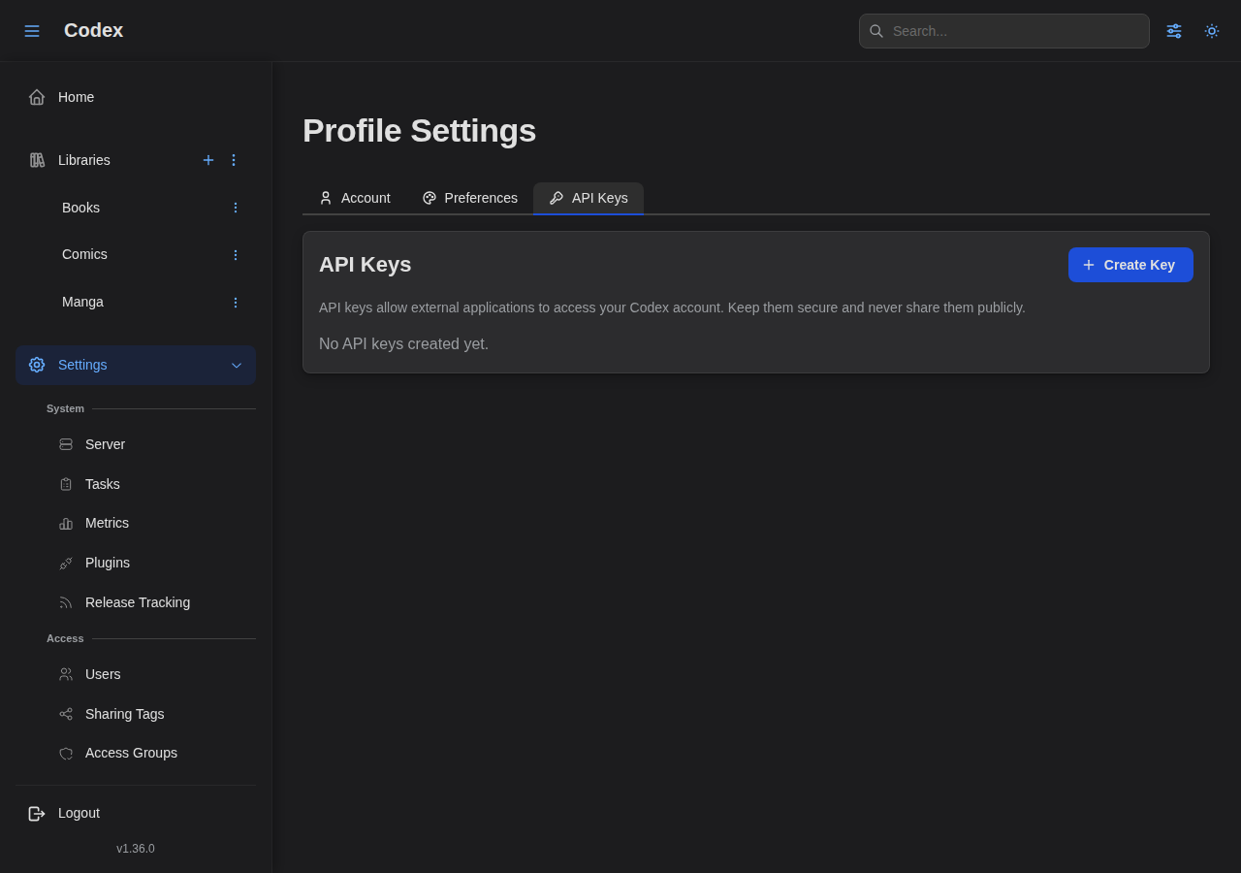Click the search magnifier icon
This screenshot has height=873, width=1241.
point(876,31)
